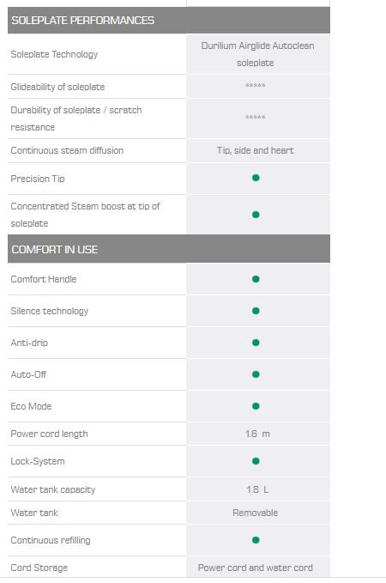Click the Continuous refilling green dot
The image size is (386, 583).
pyautogui.click(x=256, y=540)
